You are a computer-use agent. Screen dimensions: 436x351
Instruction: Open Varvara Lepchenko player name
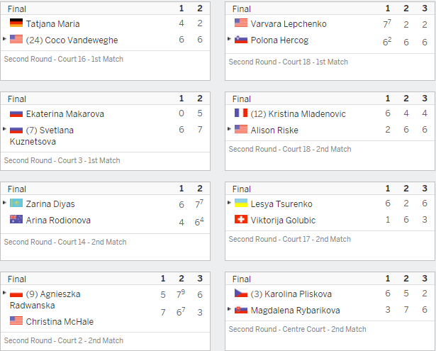(x=289, y=24)
